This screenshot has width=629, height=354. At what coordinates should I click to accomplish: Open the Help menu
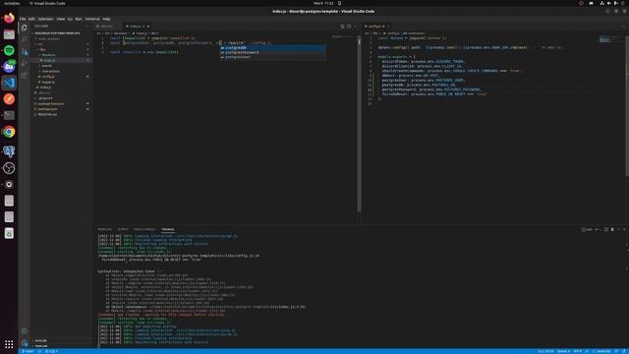(106, 19)
